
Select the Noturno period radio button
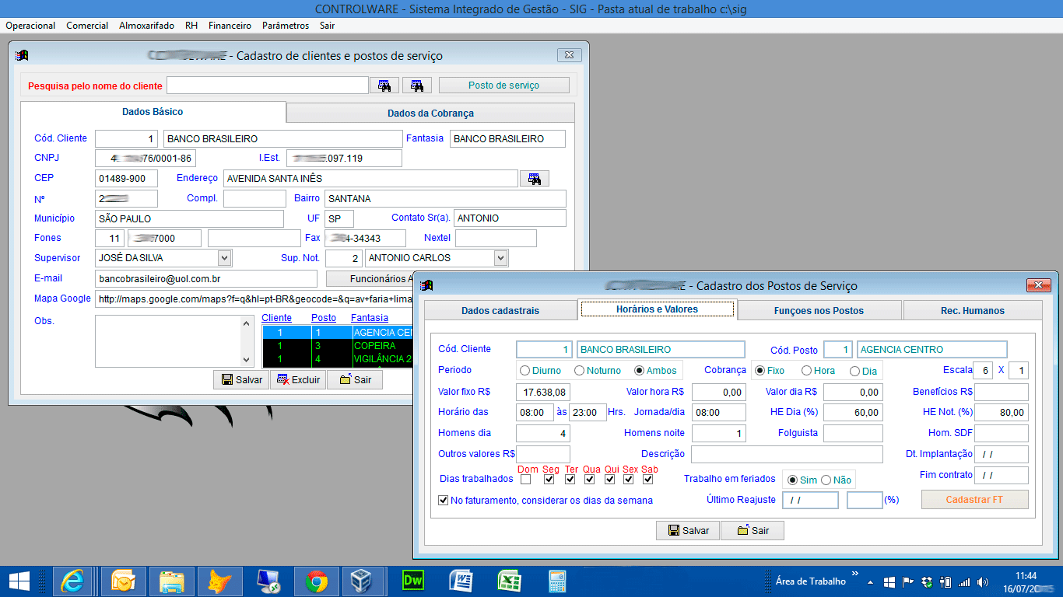[579, 371]
